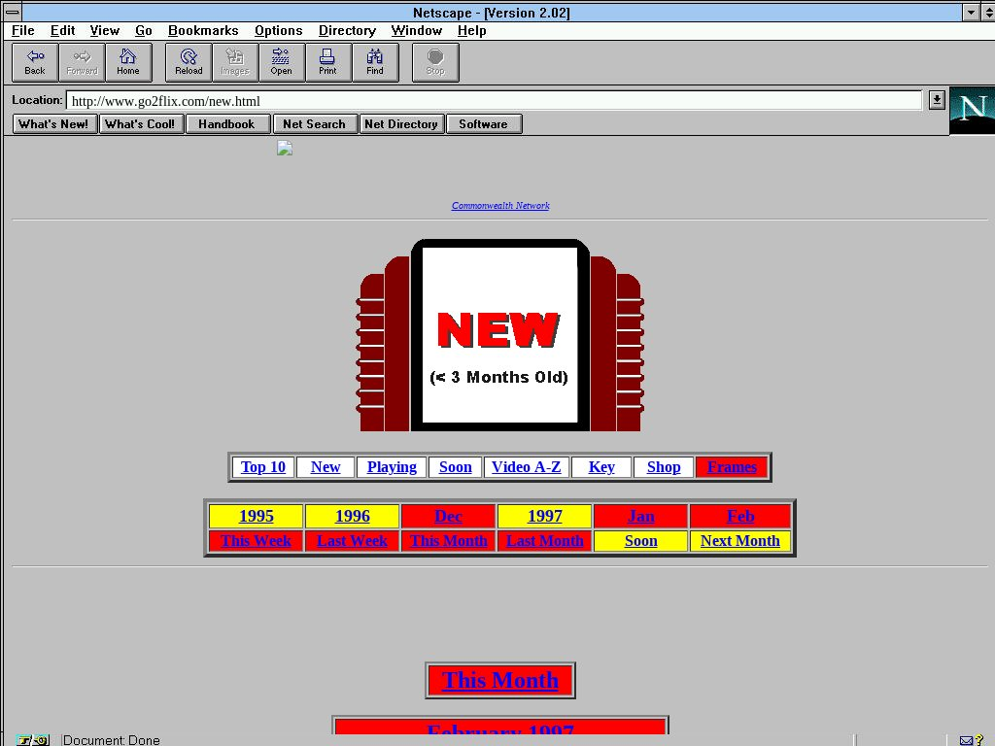
Task: Click the Netscape N logo
Action: pos(971,110)
